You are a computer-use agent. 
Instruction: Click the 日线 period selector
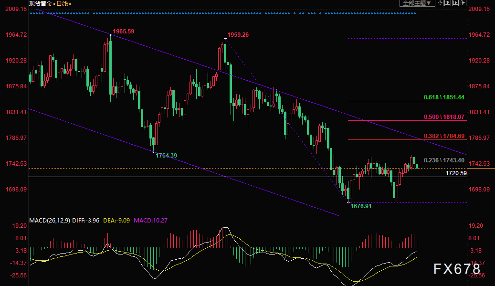click(63, 4)
